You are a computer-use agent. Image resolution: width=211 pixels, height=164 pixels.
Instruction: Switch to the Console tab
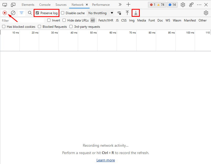tap(45, 5)
